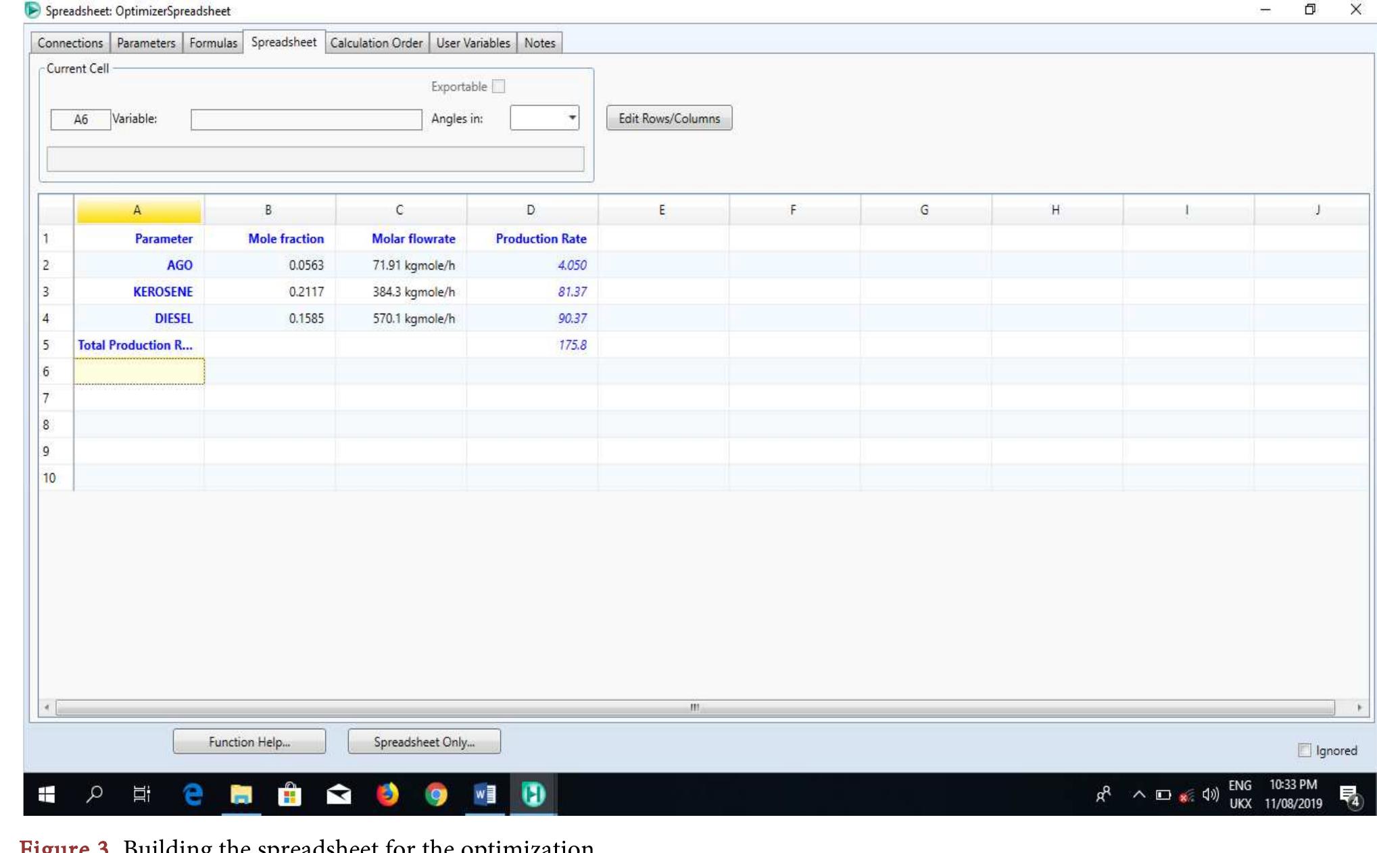The image size is (1377, 853).
Task: Open the Calculation Order tab
Action: pos(377,43)
